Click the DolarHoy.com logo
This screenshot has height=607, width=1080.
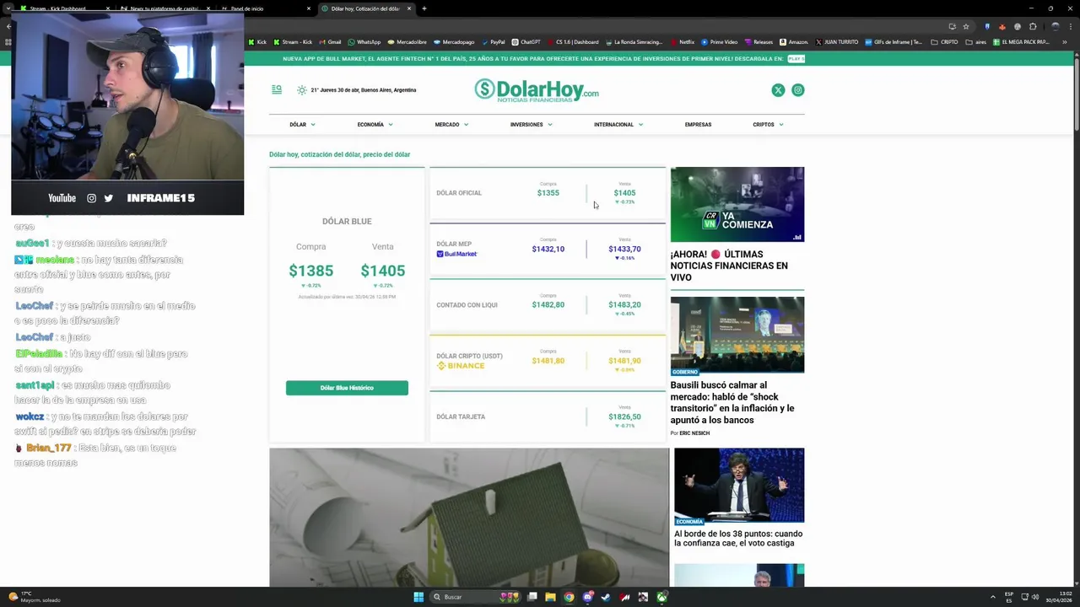(537, 90)
